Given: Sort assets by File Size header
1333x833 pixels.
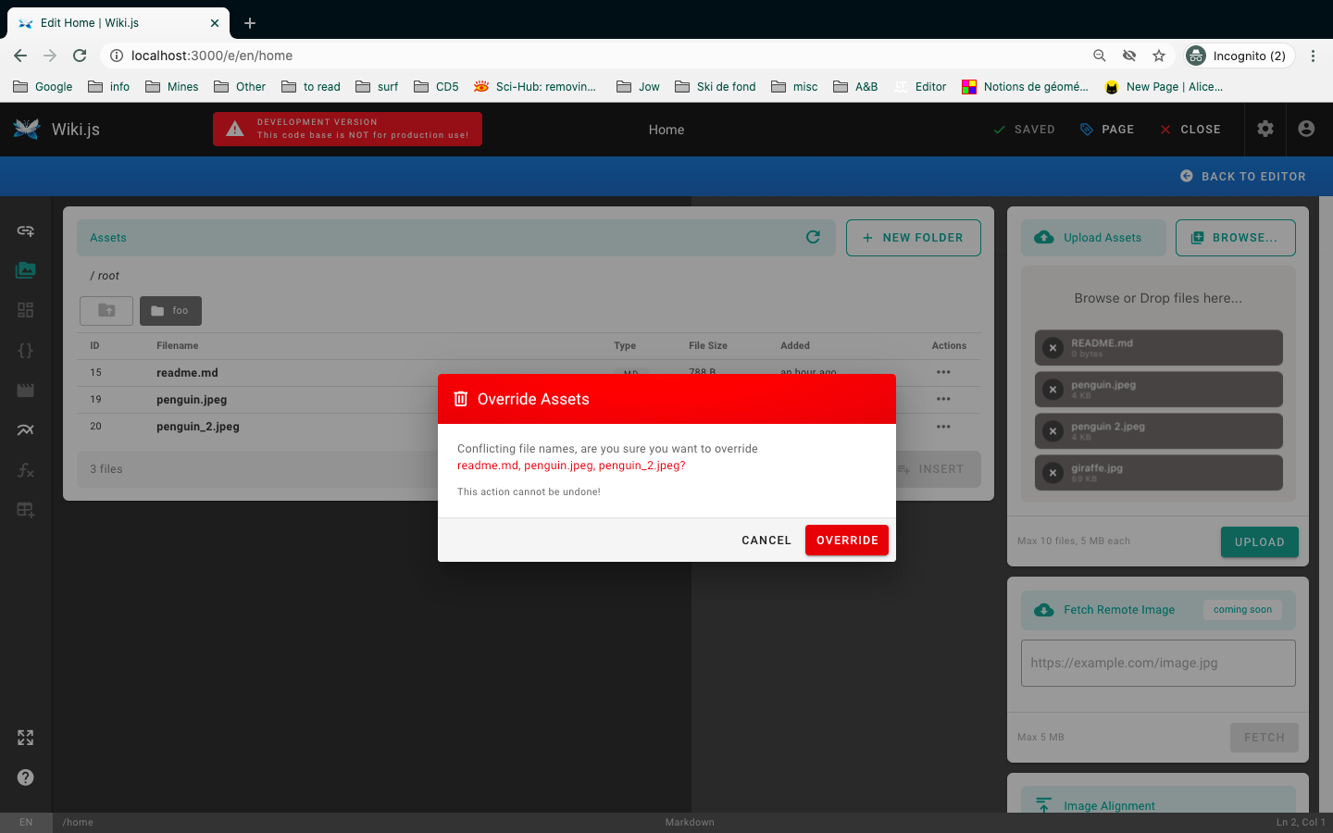Looking at the screenshot, I should 708,346.
